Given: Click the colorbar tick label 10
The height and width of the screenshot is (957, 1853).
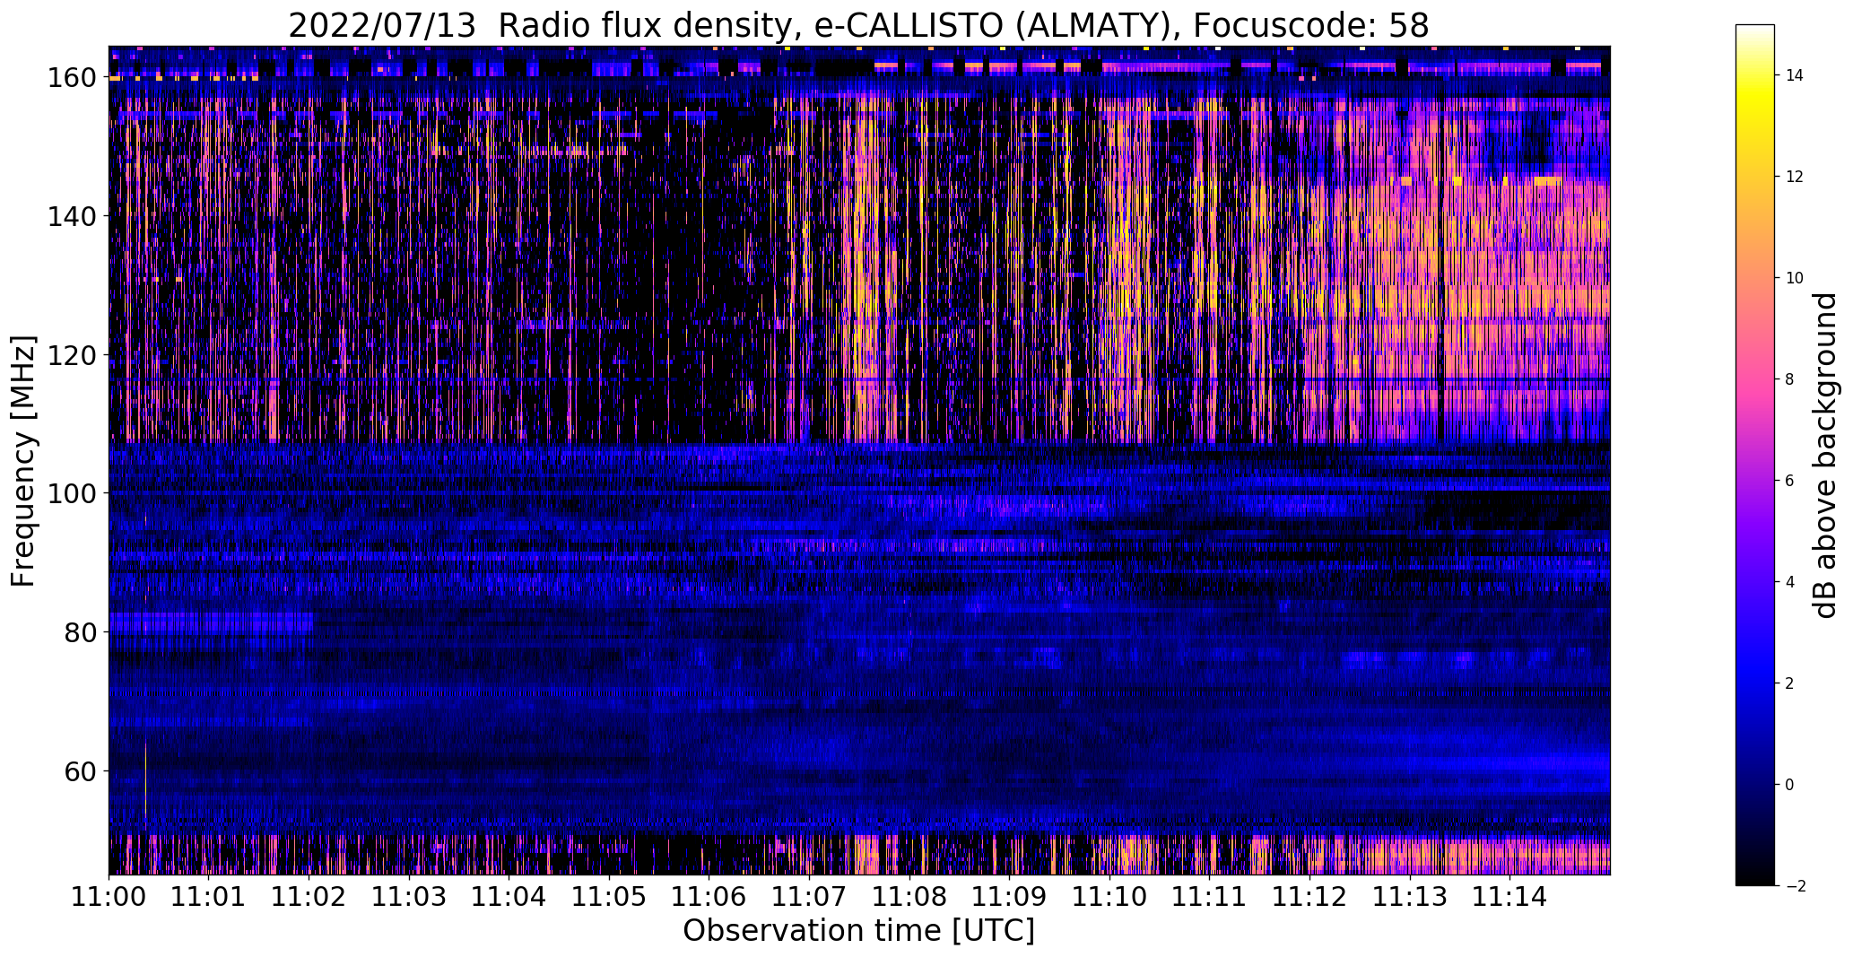Looking at the screenshot, I should pos(1795,278).
